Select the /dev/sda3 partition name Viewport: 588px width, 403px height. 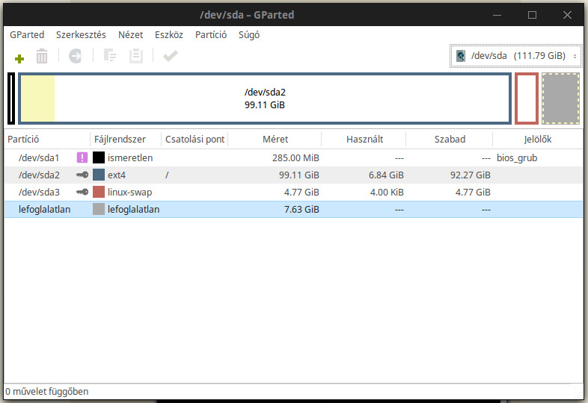39,192
